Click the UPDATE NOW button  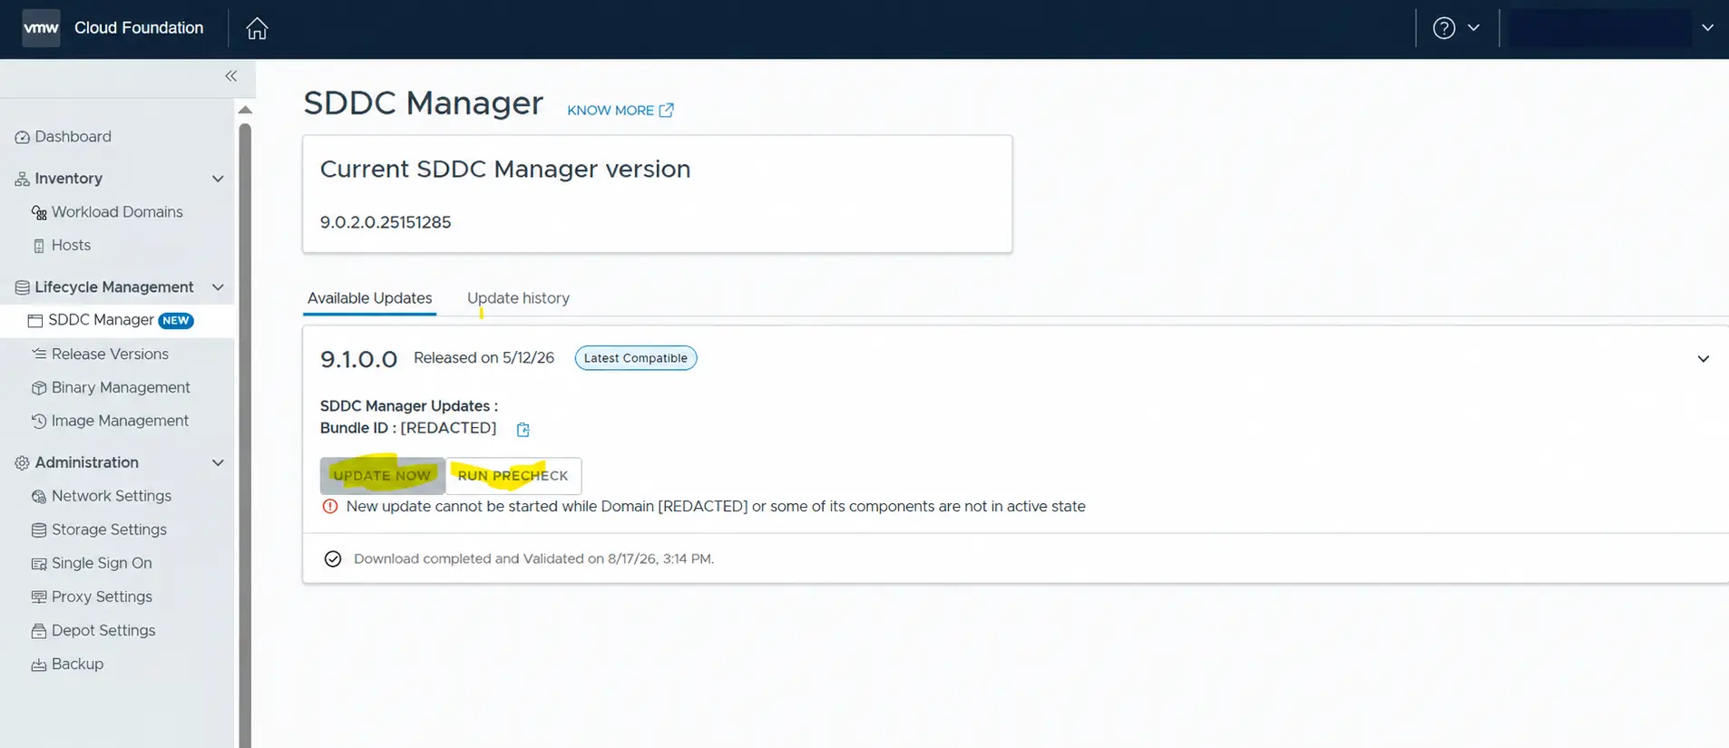tap(382, 476)
